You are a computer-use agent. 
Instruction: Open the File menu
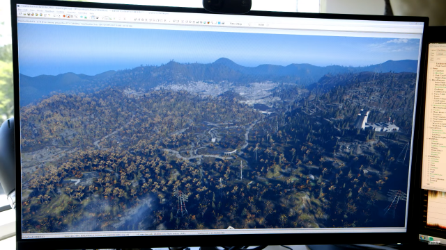tap(20, 9)
